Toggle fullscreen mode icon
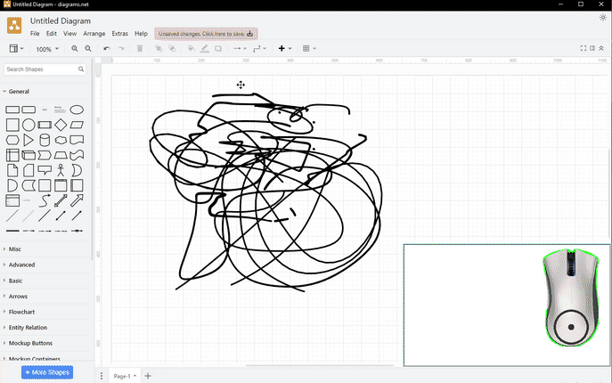The width and height of the screenshot is (612, 383). pyautogui.click(x=583, y=48)
